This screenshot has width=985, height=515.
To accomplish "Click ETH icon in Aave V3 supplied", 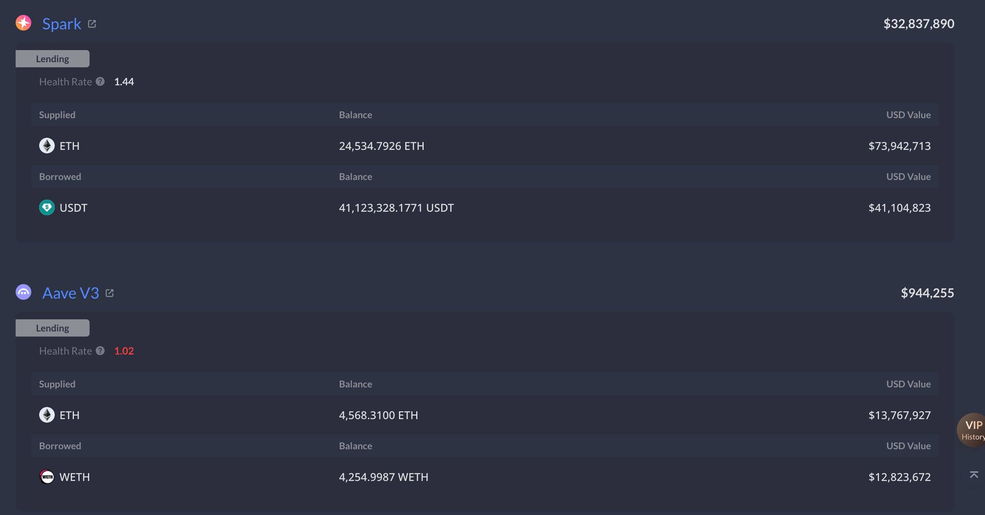I will click(47, 415).
